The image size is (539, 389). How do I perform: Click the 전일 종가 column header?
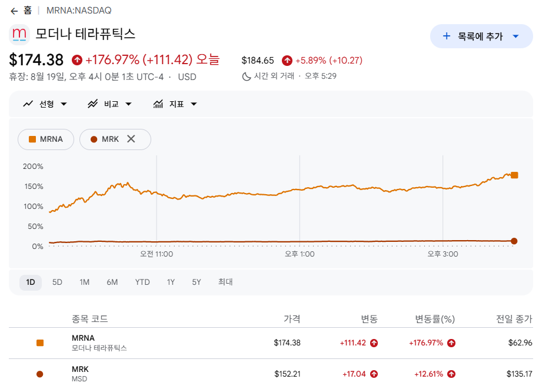pos(514,319)
